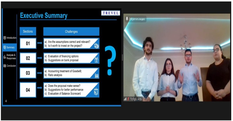Click the "Открепить видео" unpin video button
This screenshot has width=233, height=121.
point(136,19)
